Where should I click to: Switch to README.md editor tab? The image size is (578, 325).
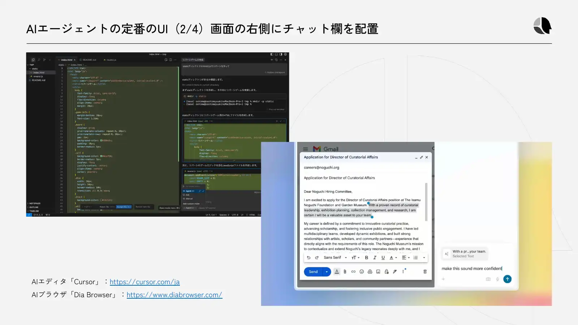click(88, 60)
